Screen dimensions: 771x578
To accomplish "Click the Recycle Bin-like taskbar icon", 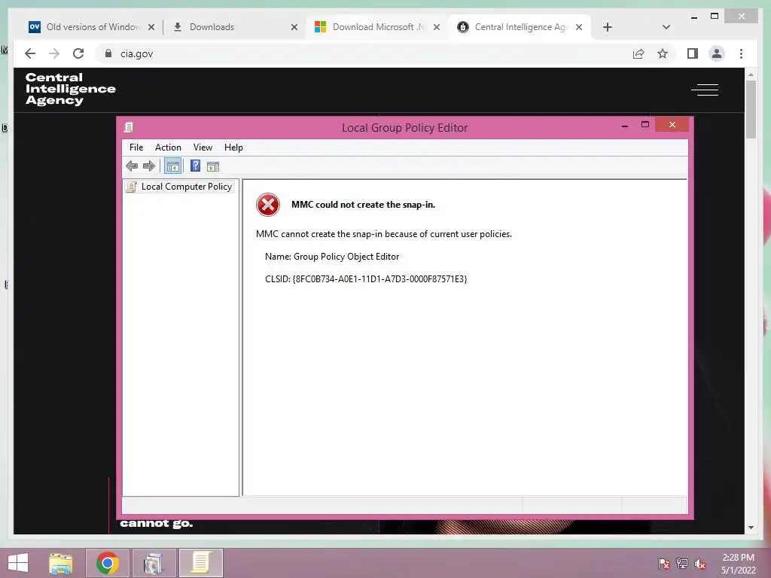I will (154, 563).
